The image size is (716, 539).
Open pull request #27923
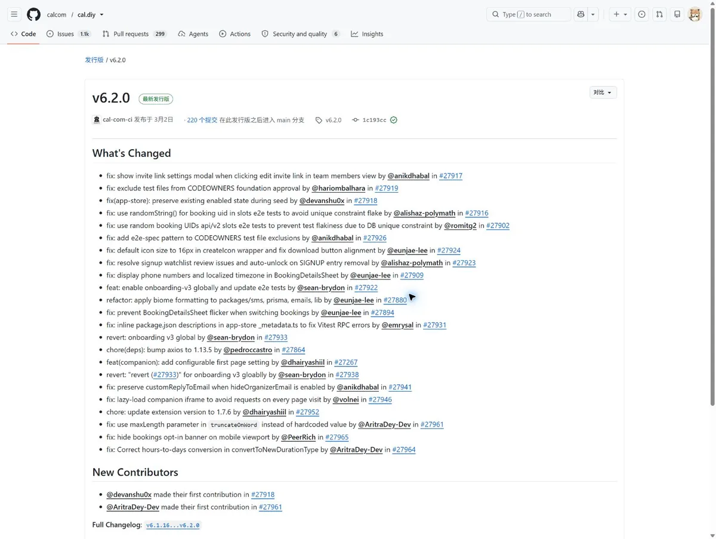click(464, 263)
